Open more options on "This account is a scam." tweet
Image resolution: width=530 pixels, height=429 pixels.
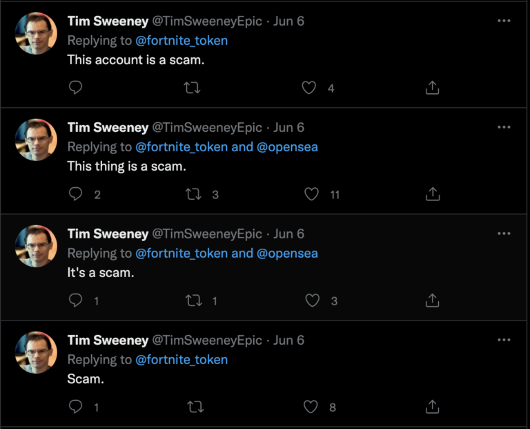pyautogui.click(x=504, y=21)
